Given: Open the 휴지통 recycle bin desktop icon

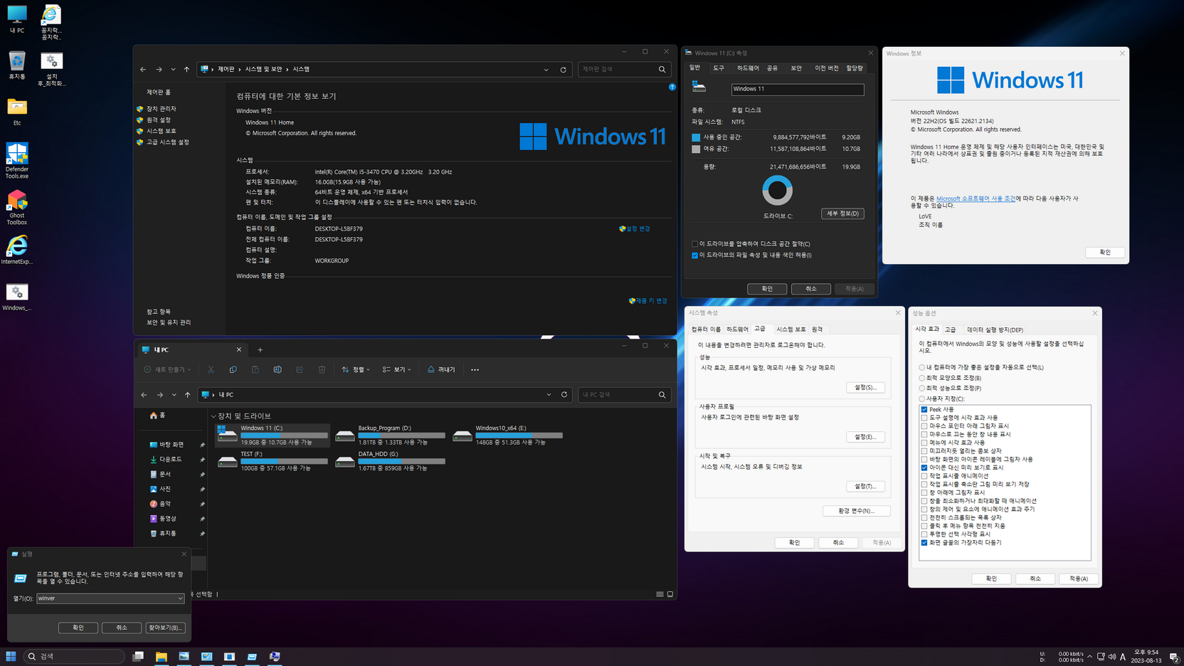Looking at the screenshot, I should pos(17,65).
